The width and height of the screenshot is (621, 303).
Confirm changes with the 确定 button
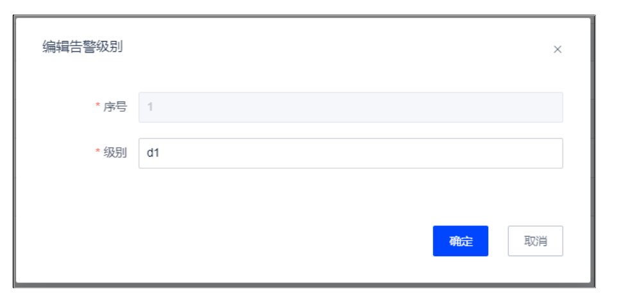click(x=460, y=241)
